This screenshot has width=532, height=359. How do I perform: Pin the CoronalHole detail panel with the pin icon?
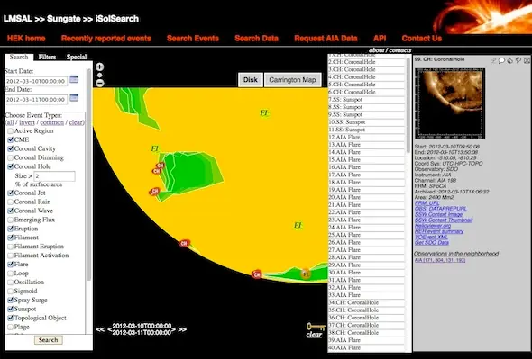pos(493,60)
